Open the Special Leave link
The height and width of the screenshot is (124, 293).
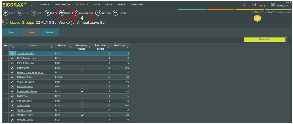tap(24, 101)
